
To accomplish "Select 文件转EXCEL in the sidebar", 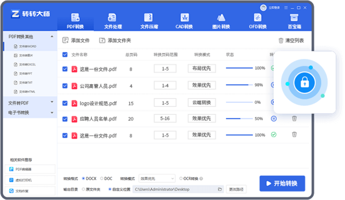I will (x=28, y=65).
